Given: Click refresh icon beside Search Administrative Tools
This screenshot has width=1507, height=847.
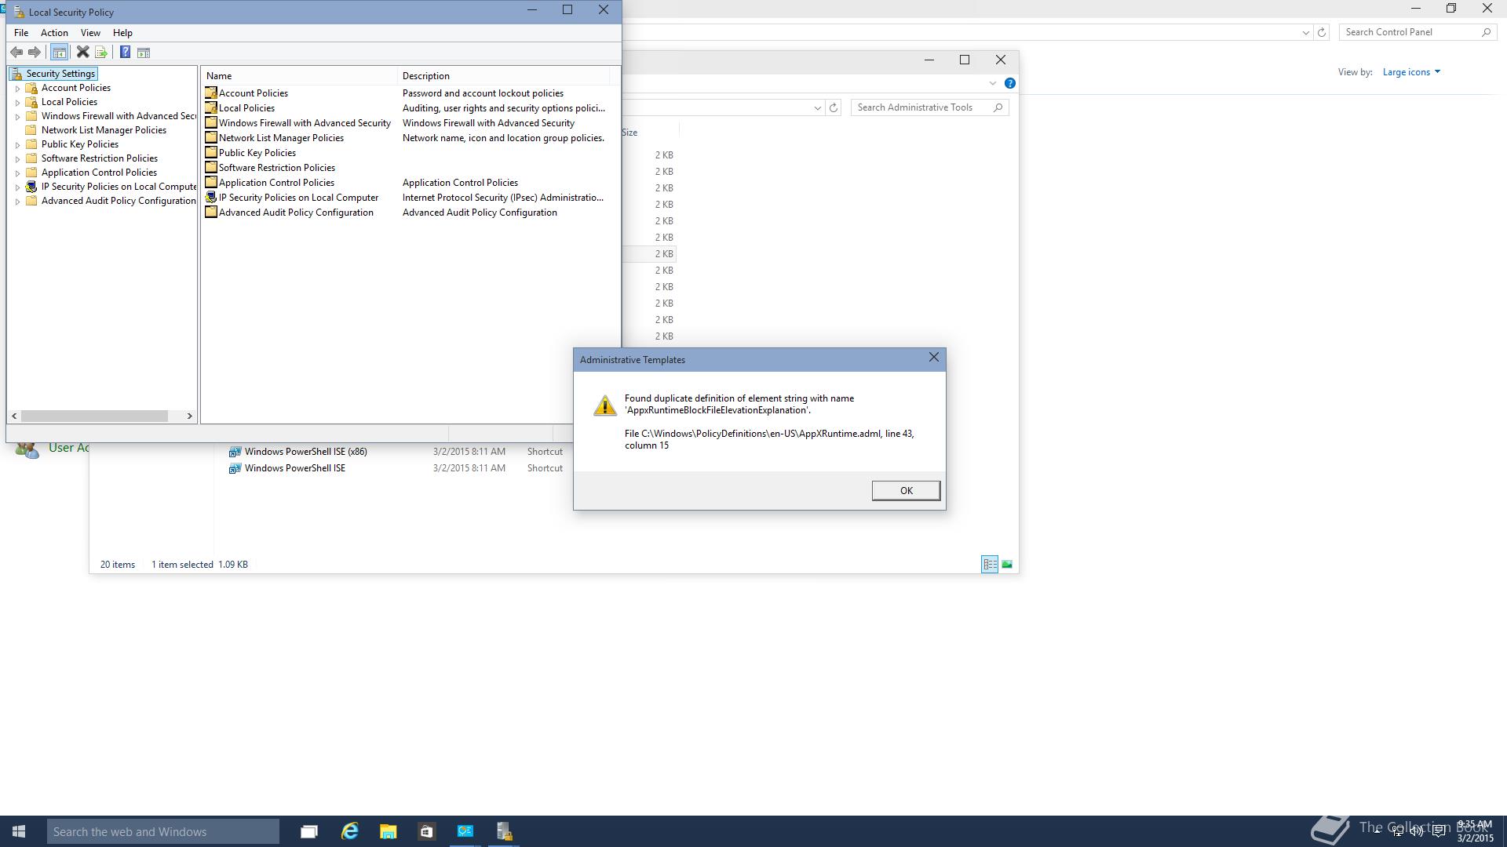Looking at the screenshot, I should pos(834,107).
